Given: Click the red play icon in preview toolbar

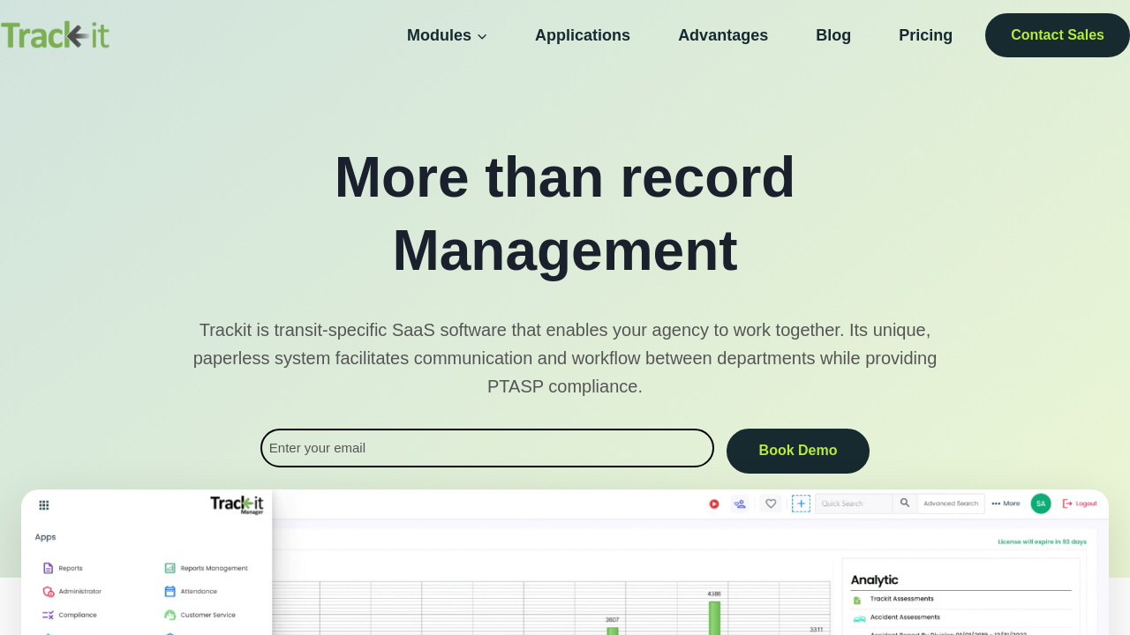Looking at the screenshot, I should click(x=714, y=504).
